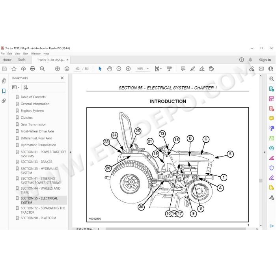This screenshot has width=276, height=276.
Task: Click the add new bookmark icon
Action: pyautogui.click(x=26, y=87)
